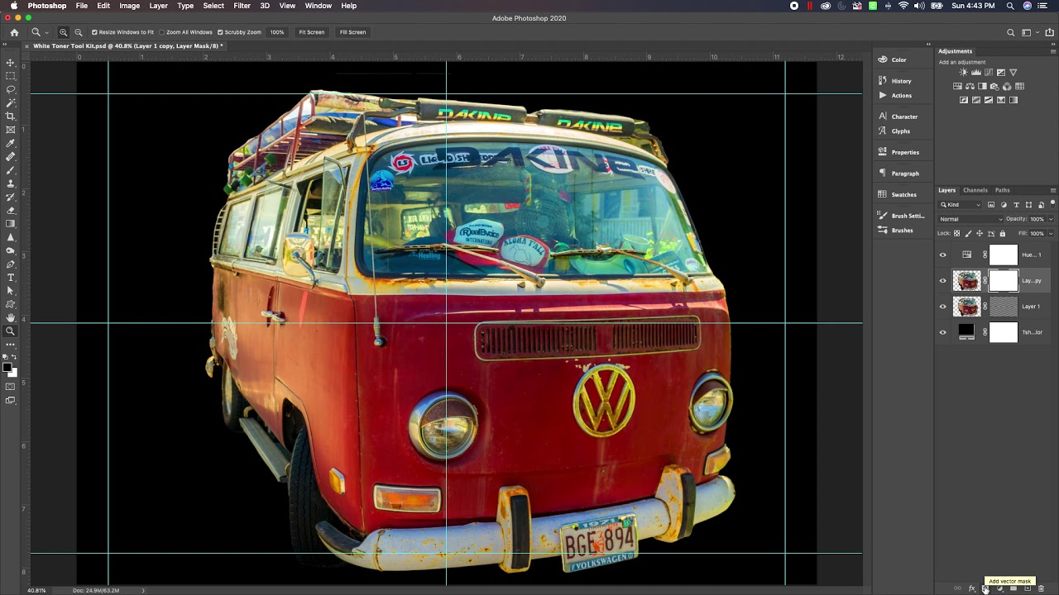This screenshot has height=595, width=1059.
Task: Select the Healing Brush tool
Action: 11,156
